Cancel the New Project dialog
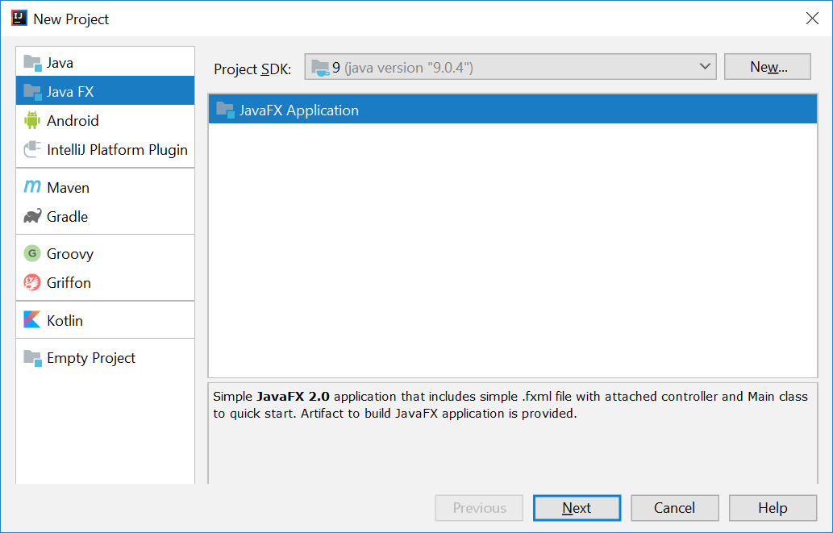The image size is (833, 533). pyautogui.click(x=674, y=508)
